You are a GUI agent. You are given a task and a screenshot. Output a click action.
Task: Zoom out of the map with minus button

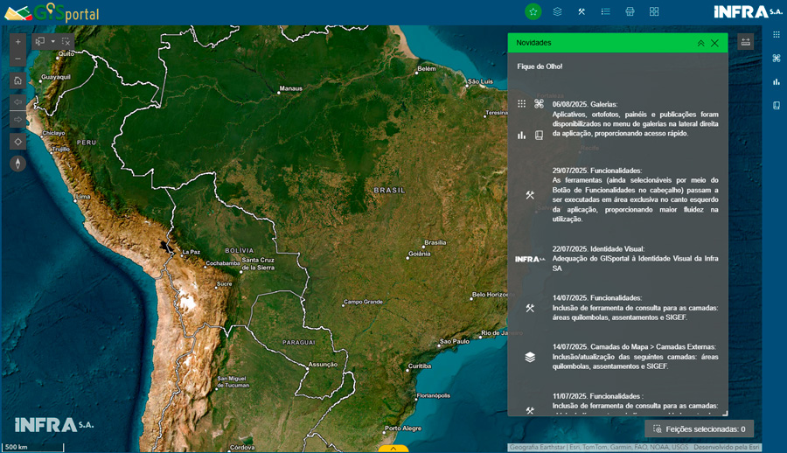[x=18, y=59]
